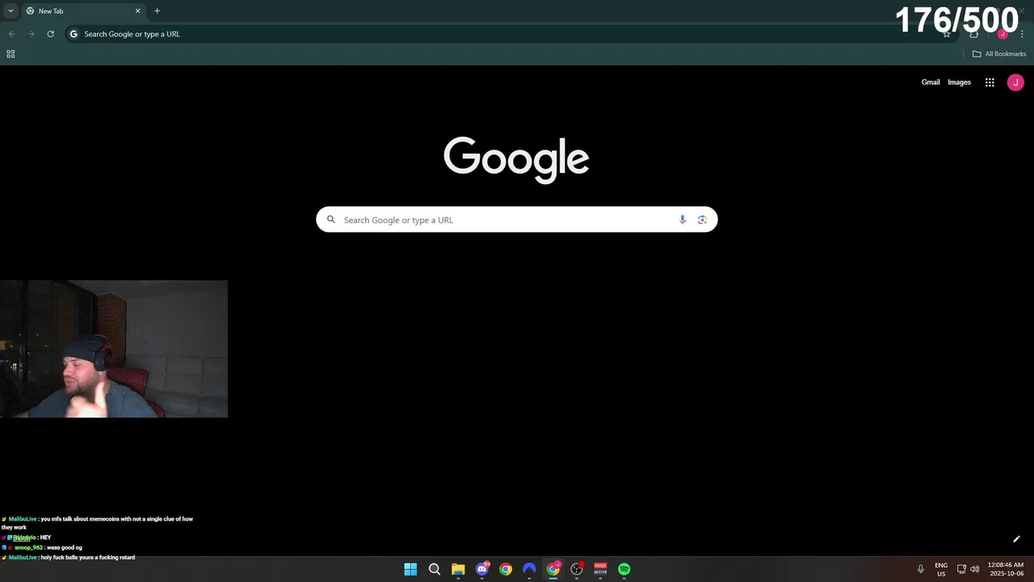
Task: Click the 'wass good og' chat message
Action: [63, 547]
